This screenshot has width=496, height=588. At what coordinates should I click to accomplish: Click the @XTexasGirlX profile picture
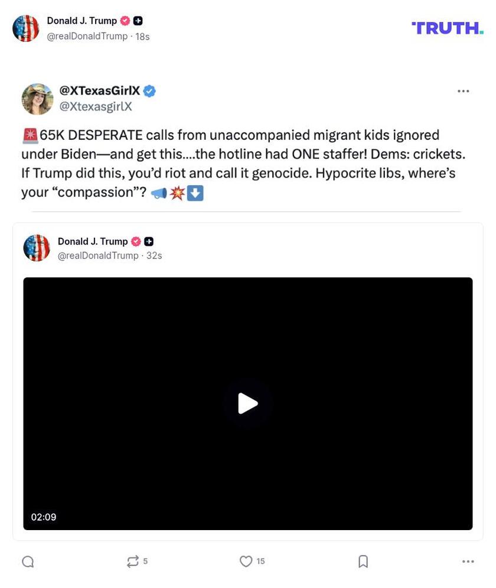(x=37, y=99)
